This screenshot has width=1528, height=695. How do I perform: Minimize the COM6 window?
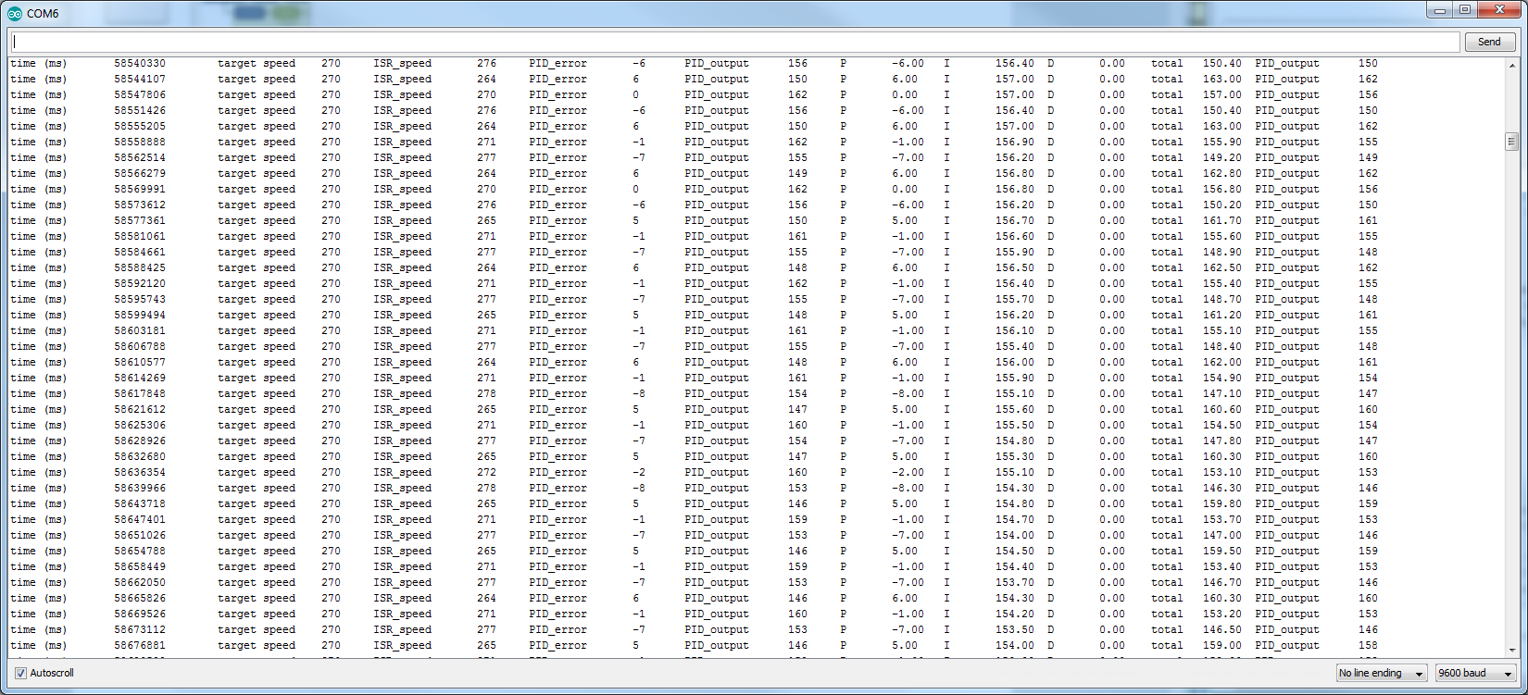point(1438,10)
